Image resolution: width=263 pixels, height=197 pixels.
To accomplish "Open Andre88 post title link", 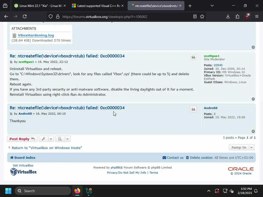I will (x=67, y=108).
